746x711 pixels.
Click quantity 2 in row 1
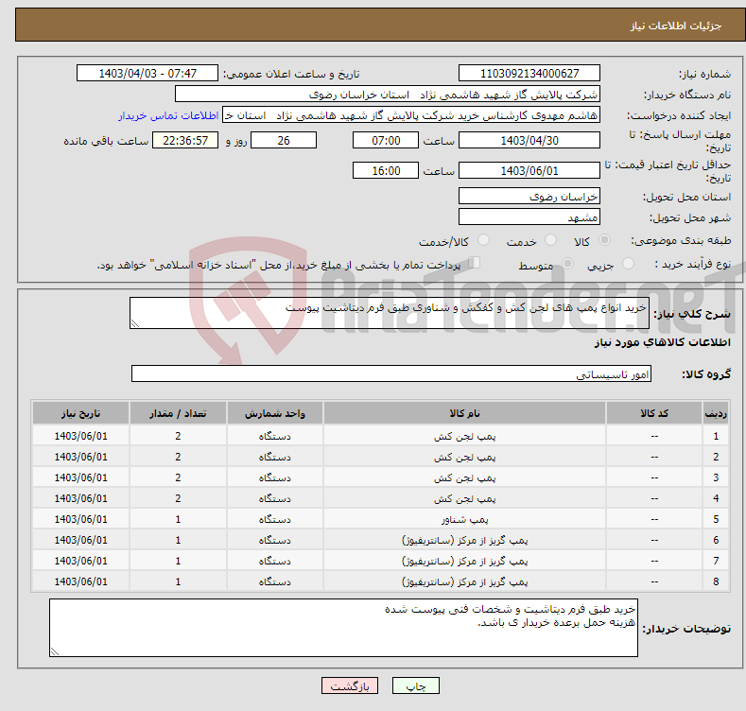point(178,436)
